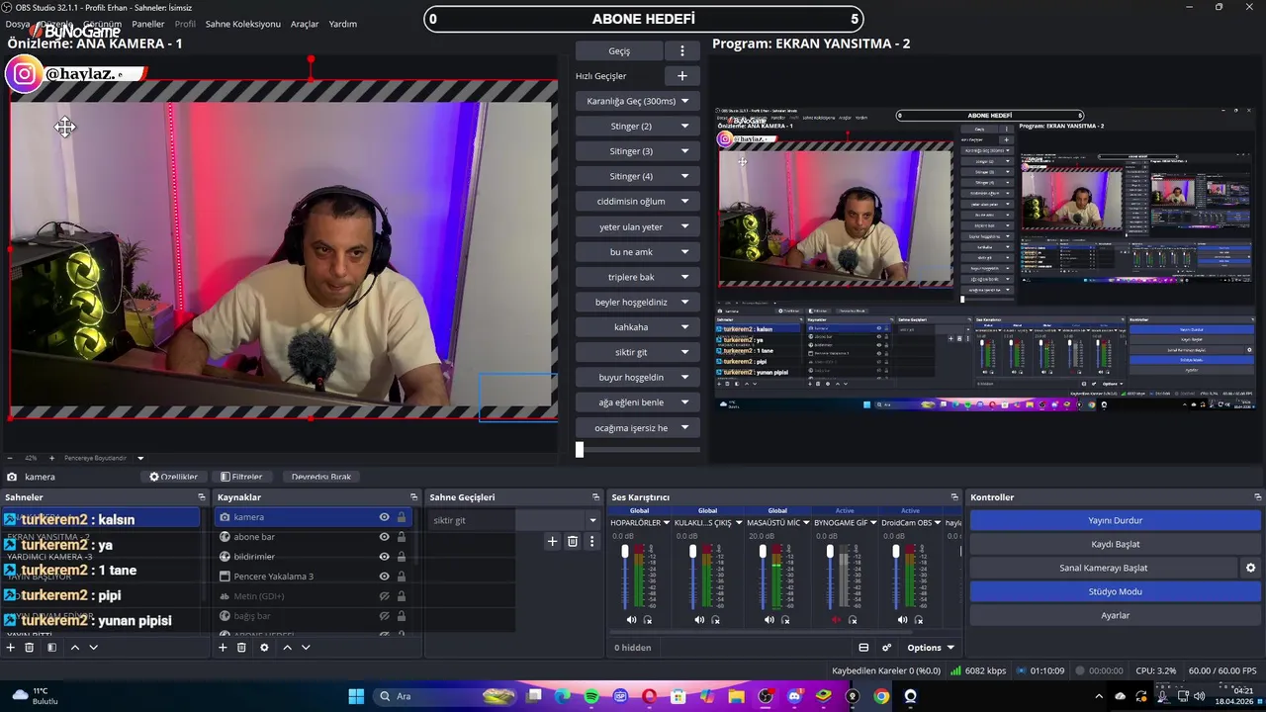Mute the MASAÜSTÜ MİC audio channel
This screenshot has width=1266, height=712.
pos(769,620)
